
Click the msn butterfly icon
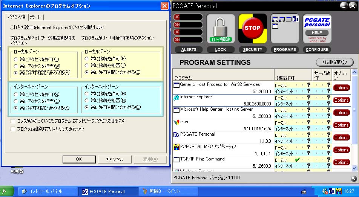[x=176, y=122]
